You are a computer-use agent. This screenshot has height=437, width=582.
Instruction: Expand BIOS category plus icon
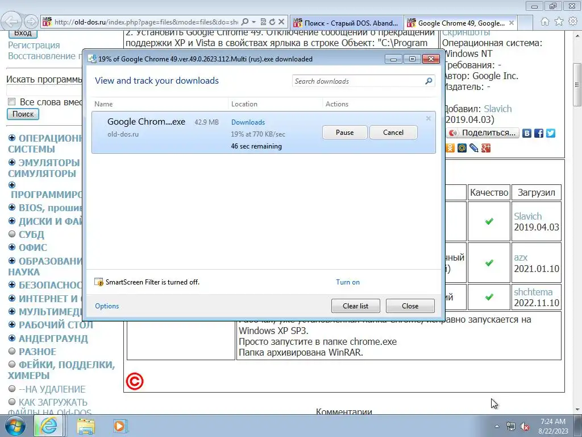coord(12,207)
